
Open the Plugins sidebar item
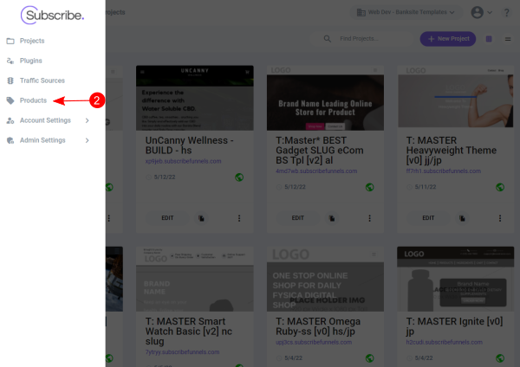coord(30,61)
